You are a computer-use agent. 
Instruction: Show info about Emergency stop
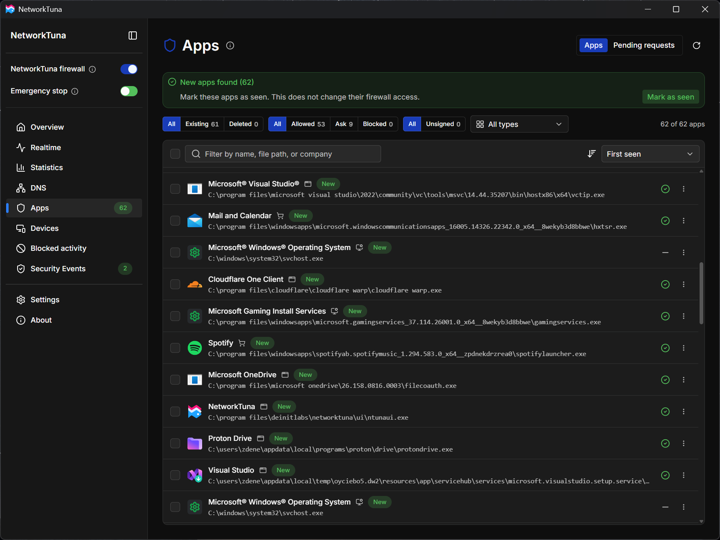click(x=75, y=91)
